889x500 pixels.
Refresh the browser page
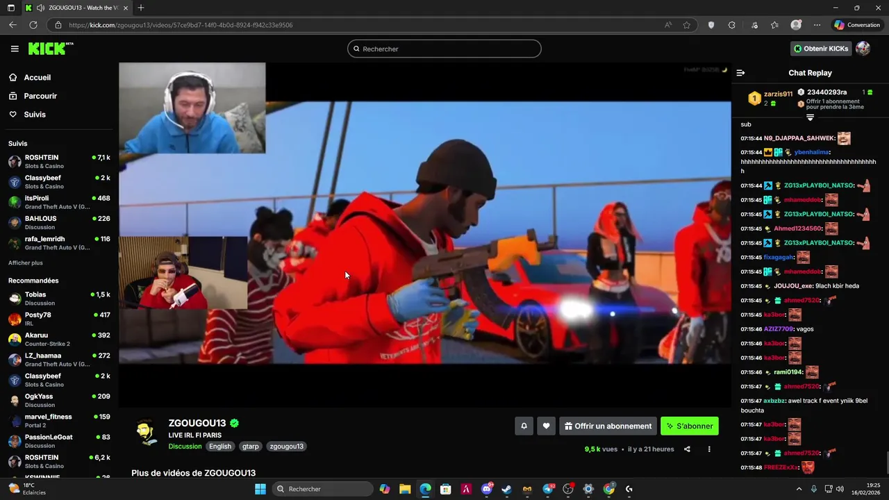tap(33, 25)
